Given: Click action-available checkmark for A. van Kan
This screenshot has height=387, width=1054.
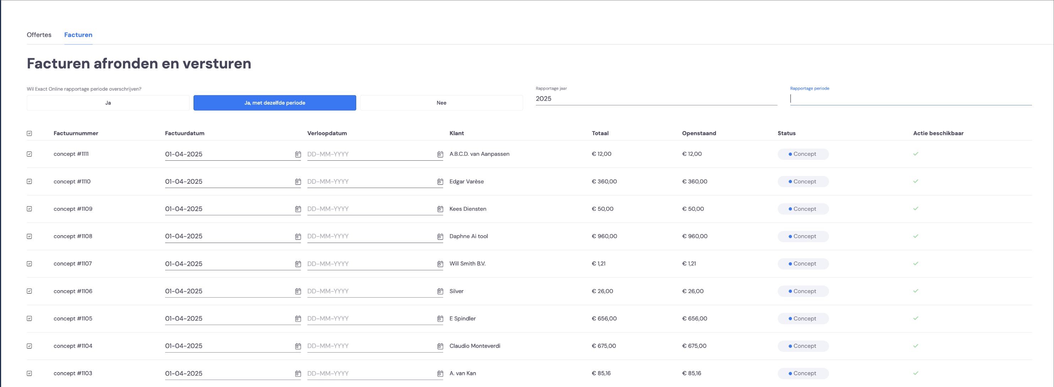Looking at the screenshot, I should [x=916, y=373].
